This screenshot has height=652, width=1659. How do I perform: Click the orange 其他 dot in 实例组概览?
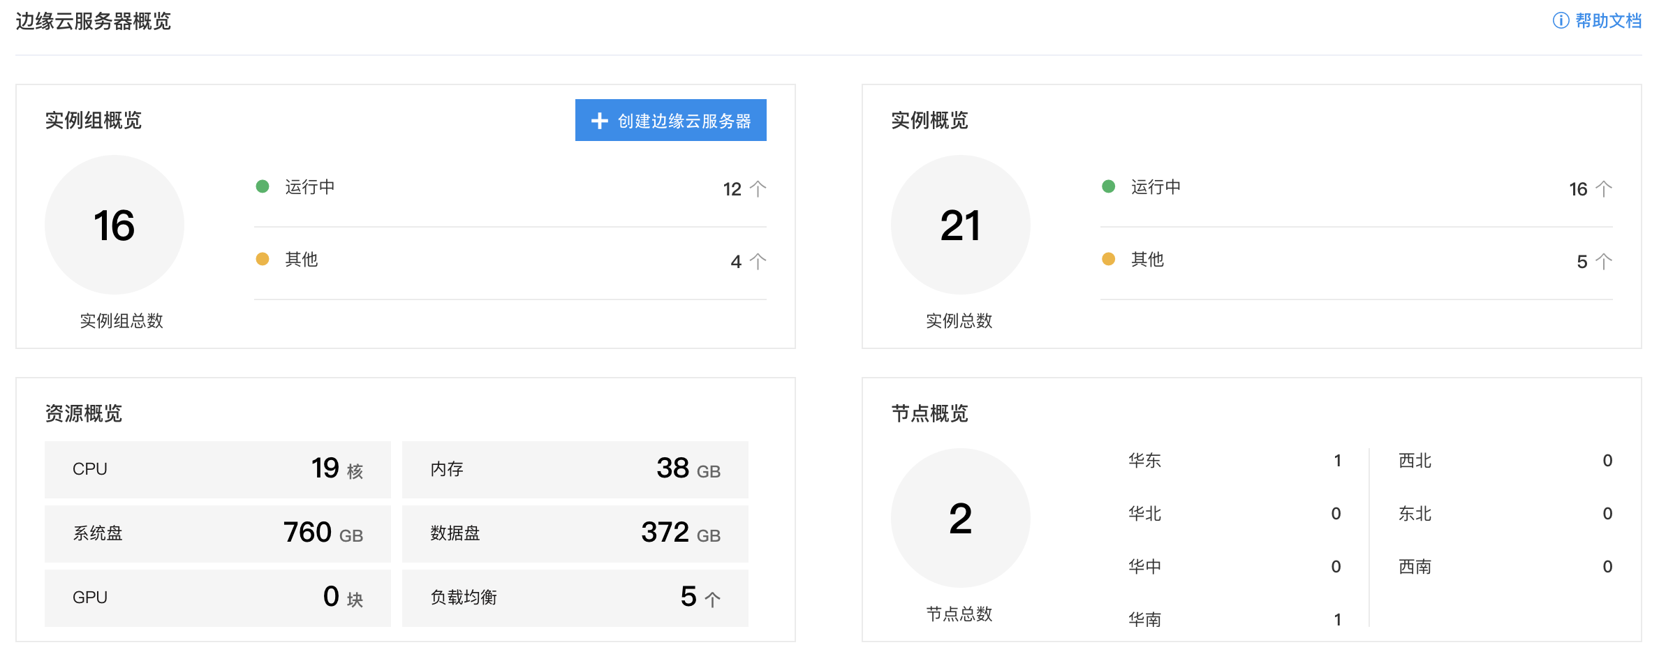click(x=263, y=259)
